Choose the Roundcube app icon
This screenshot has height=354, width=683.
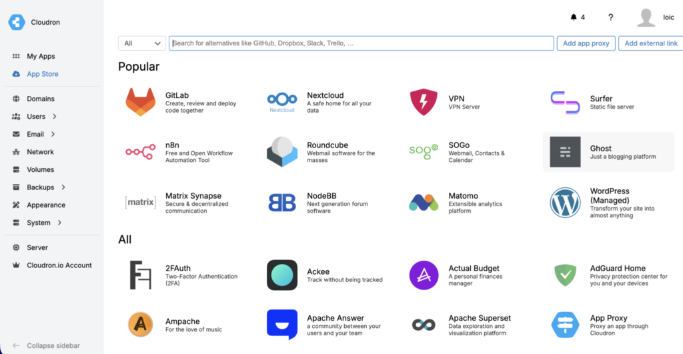tap(282, 152)
